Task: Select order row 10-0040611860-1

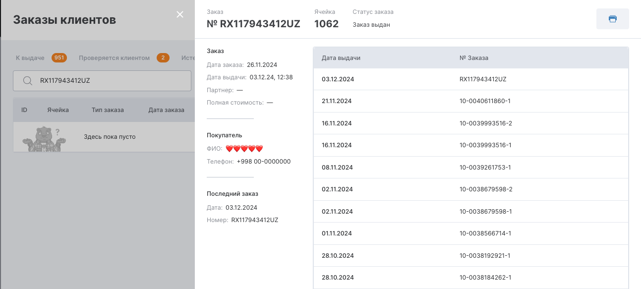Action: (x=485, y=101)
